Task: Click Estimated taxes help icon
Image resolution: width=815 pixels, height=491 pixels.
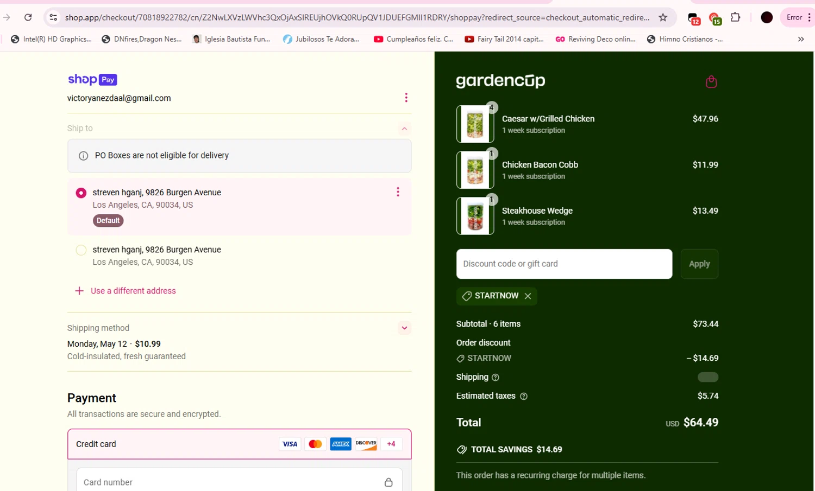Action: (x=524, y=397)
